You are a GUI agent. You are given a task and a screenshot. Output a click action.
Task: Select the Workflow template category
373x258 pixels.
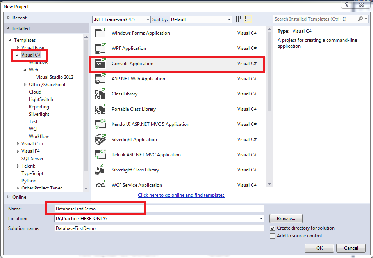(x=39, y=136)
